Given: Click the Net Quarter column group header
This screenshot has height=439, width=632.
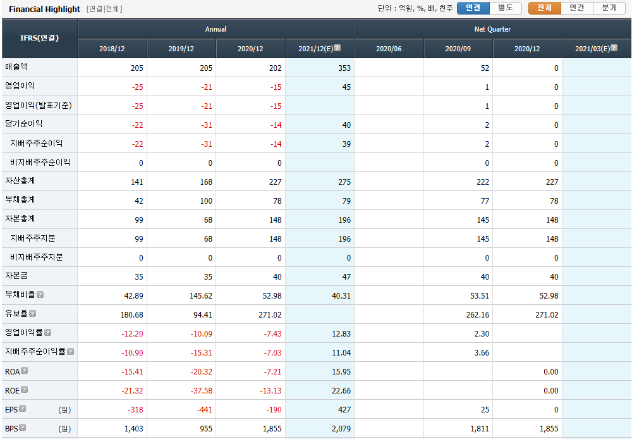Looking at the screenshot, I should point(492,29).
